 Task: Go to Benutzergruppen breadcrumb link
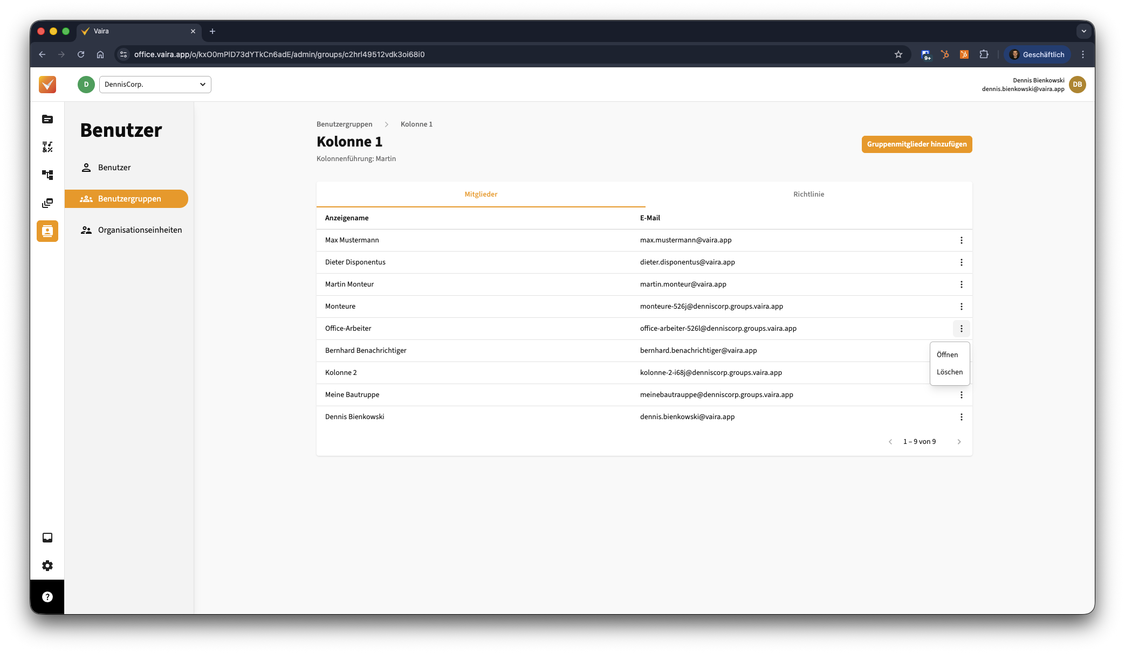344,124
